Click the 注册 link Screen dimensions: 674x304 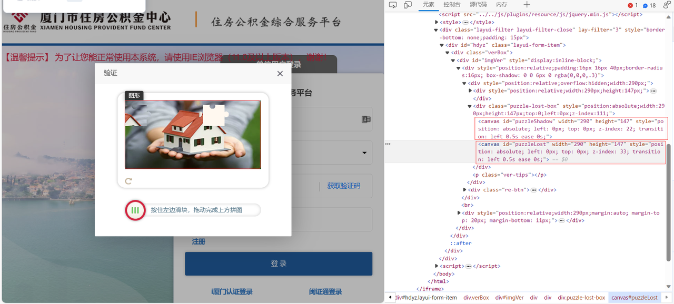tap(199, 241)
